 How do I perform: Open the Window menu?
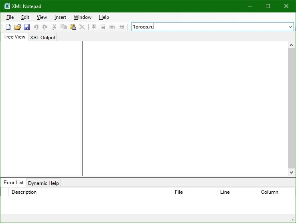(83, 17)
